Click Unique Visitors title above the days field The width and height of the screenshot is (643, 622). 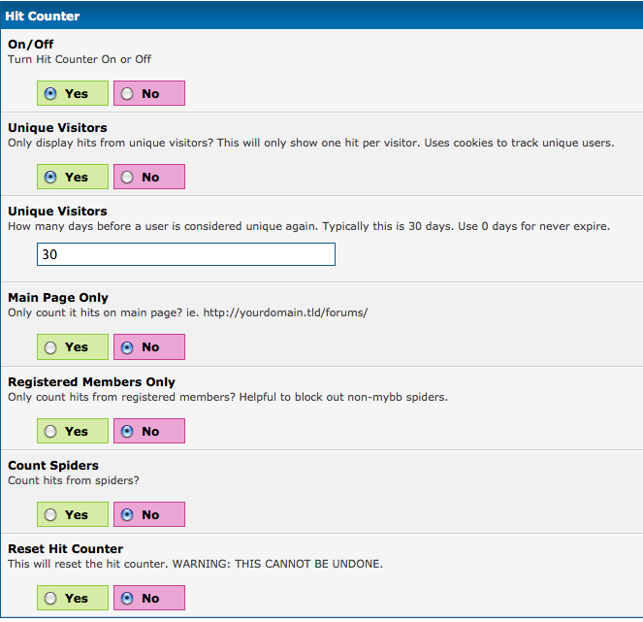[x=57, y=211]
